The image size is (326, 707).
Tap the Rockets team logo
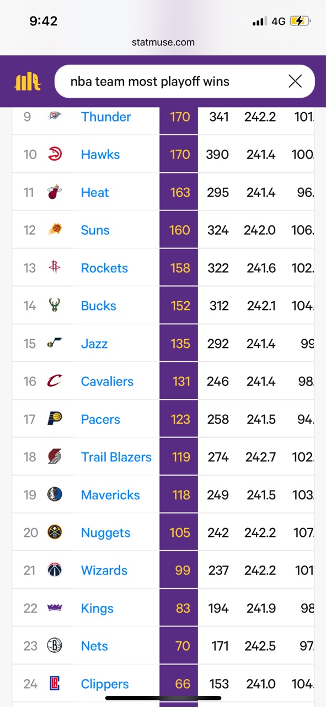click(x=55, y=268)
